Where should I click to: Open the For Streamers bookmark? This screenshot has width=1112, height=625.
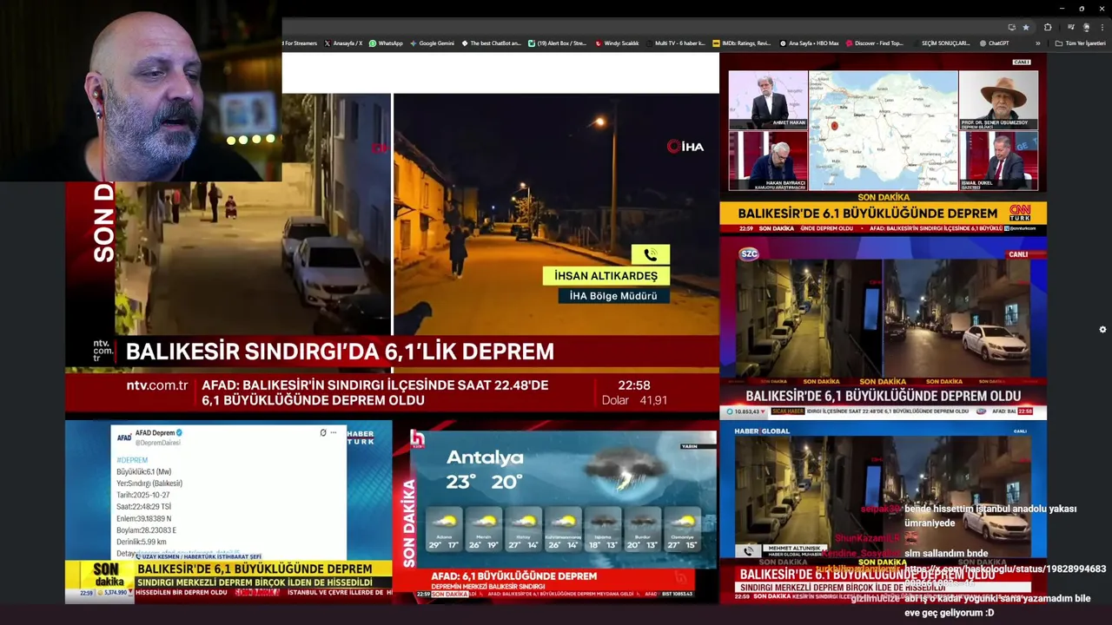[301, 43]
